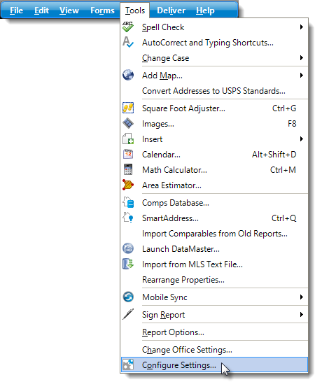
Task: Click the Images menu label
Action: click(x=158, y=124)
